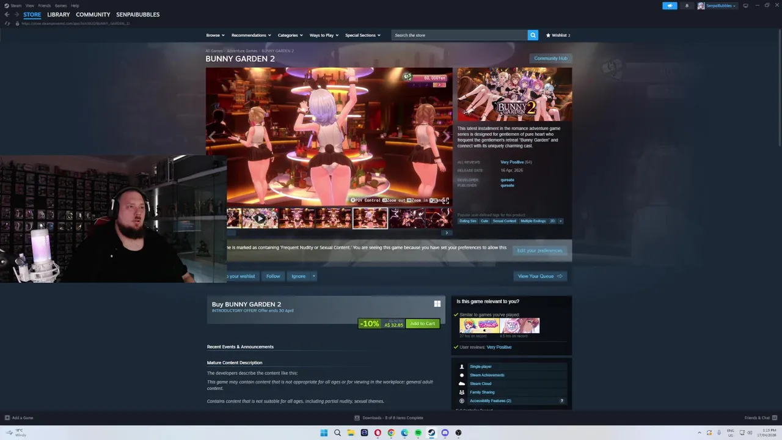Screen dimensions: 782x440
Task: Click the Family Sharing feature icon
Action: coord(462,392)
